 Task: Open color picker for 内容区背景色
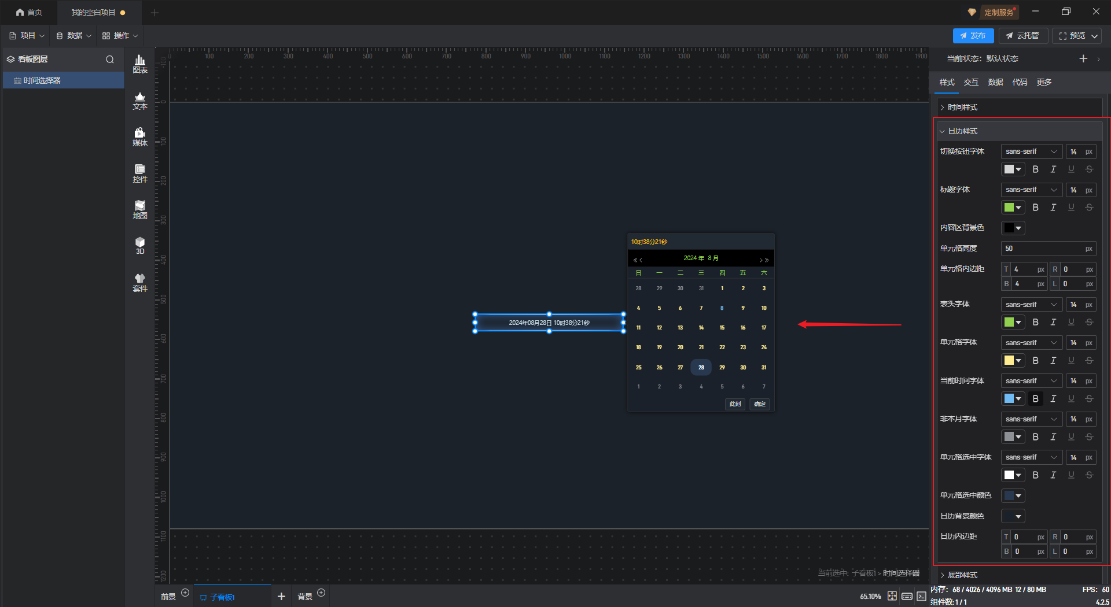(x=1013, y=228)
